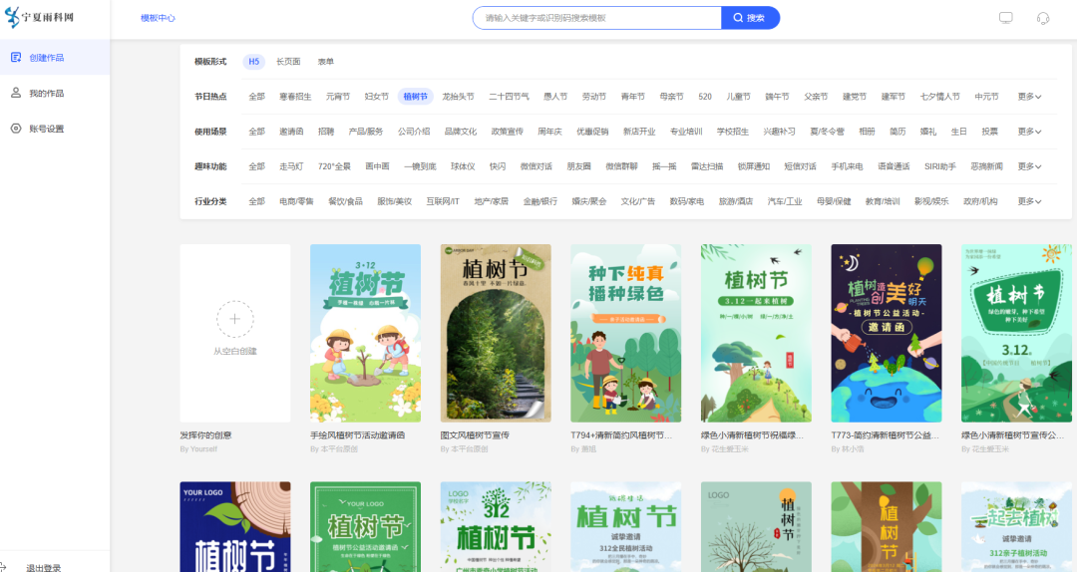The width and height of the screenshot is (1077, 572).
Task: Open the 一起去植树 template thumbnail
Action: coord(1016,527)
